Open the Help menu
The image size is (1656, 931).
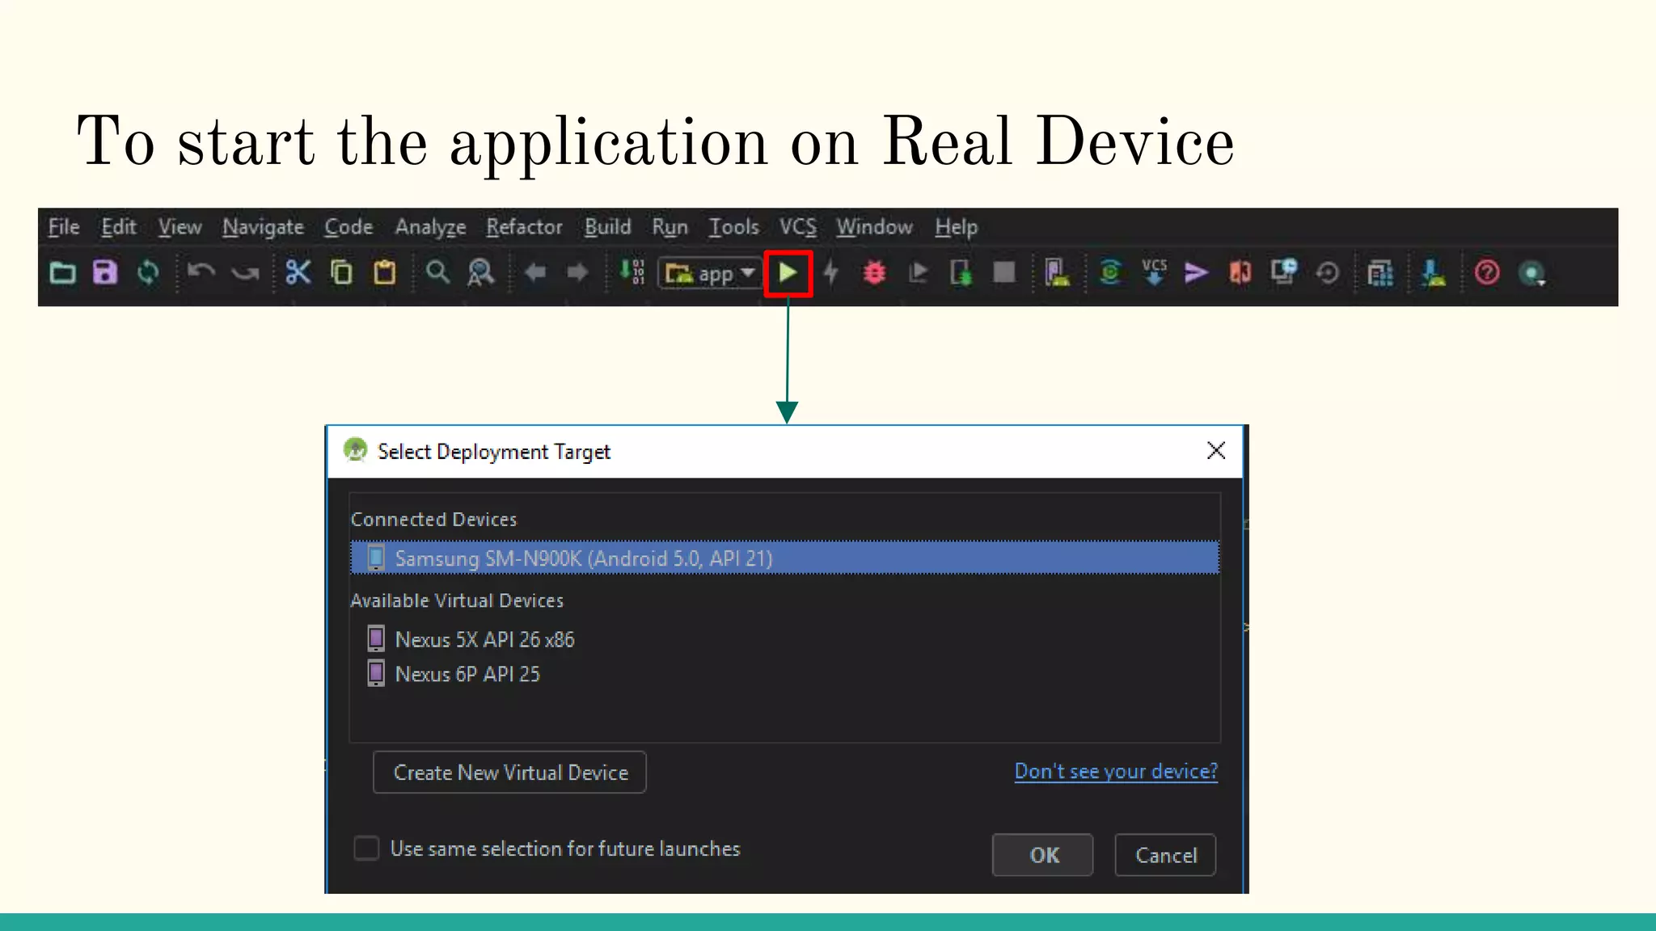[956, 228]
